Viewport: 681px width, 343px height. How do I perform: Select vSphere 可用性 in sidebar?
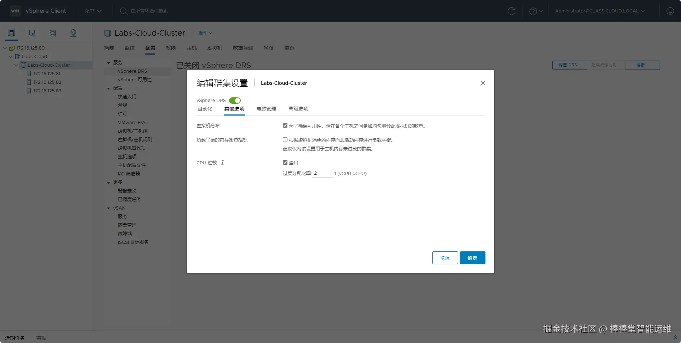pos(135,80)
